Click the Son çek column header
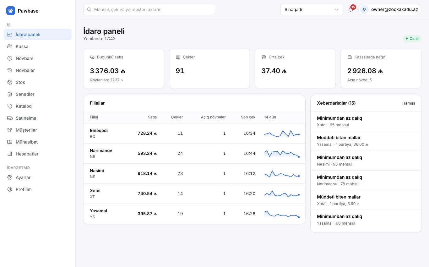This screenshot has height=267, width=429. tap(248, 117)
